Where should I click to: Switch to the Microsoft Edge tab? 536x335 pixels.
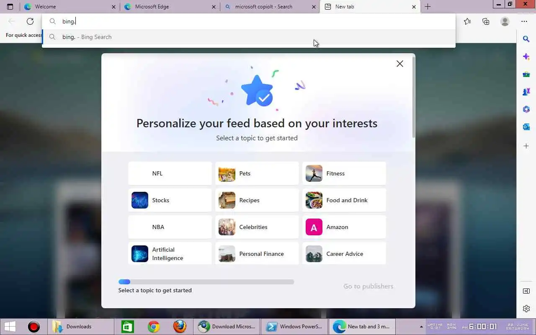[170, 7]
